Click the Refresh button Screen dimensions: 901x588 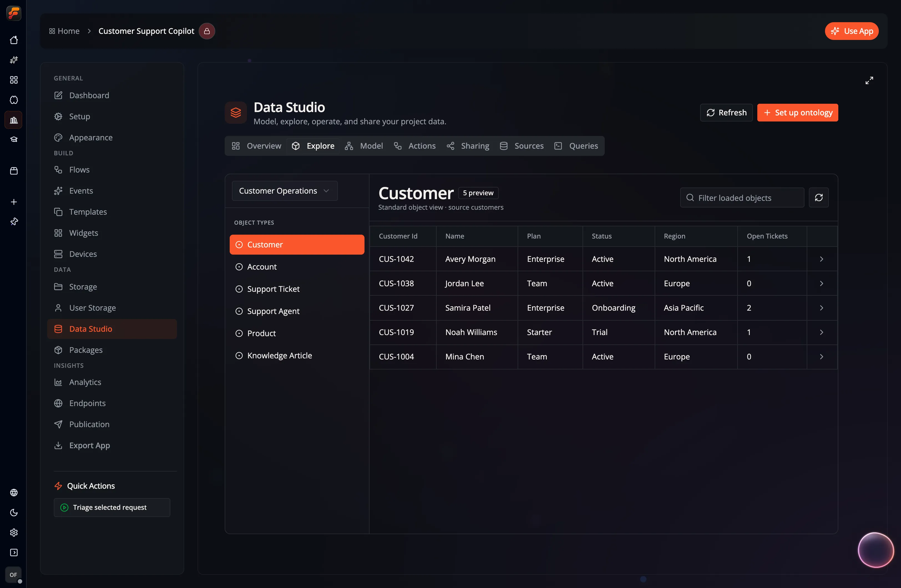pyautogui.click(x=726, y=112)
